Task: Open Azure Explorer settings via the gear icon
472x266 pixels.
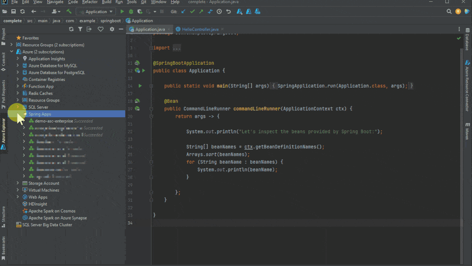Action: point(112,29)
